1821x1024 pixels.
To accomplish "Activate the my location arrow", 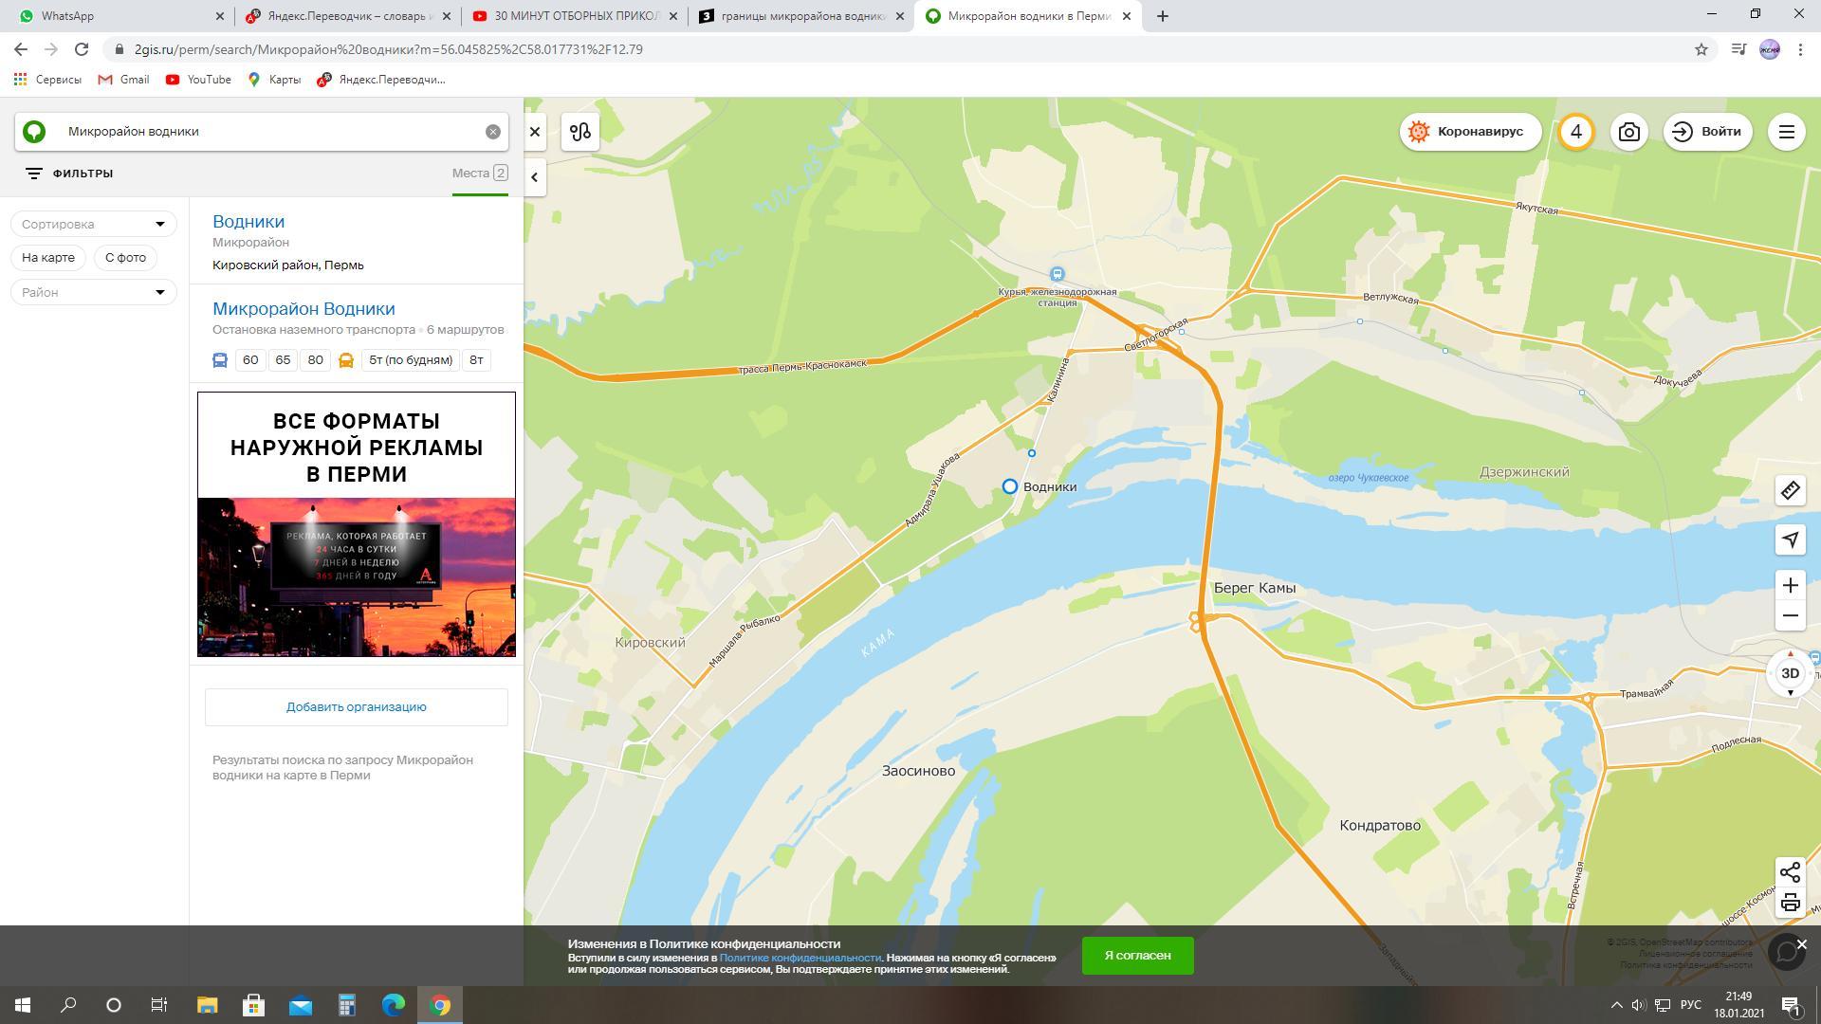I will 1790,539.
